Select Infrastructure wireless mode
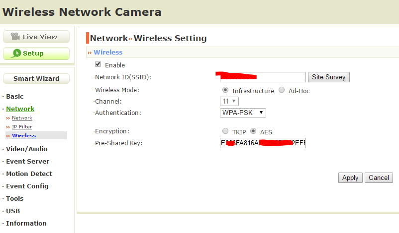Viewport: 399px width, 233px height. tap(225, 90)
